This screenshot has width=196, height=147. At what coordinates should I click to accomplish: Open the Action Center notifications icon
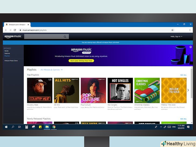click(x=188, y=127)
